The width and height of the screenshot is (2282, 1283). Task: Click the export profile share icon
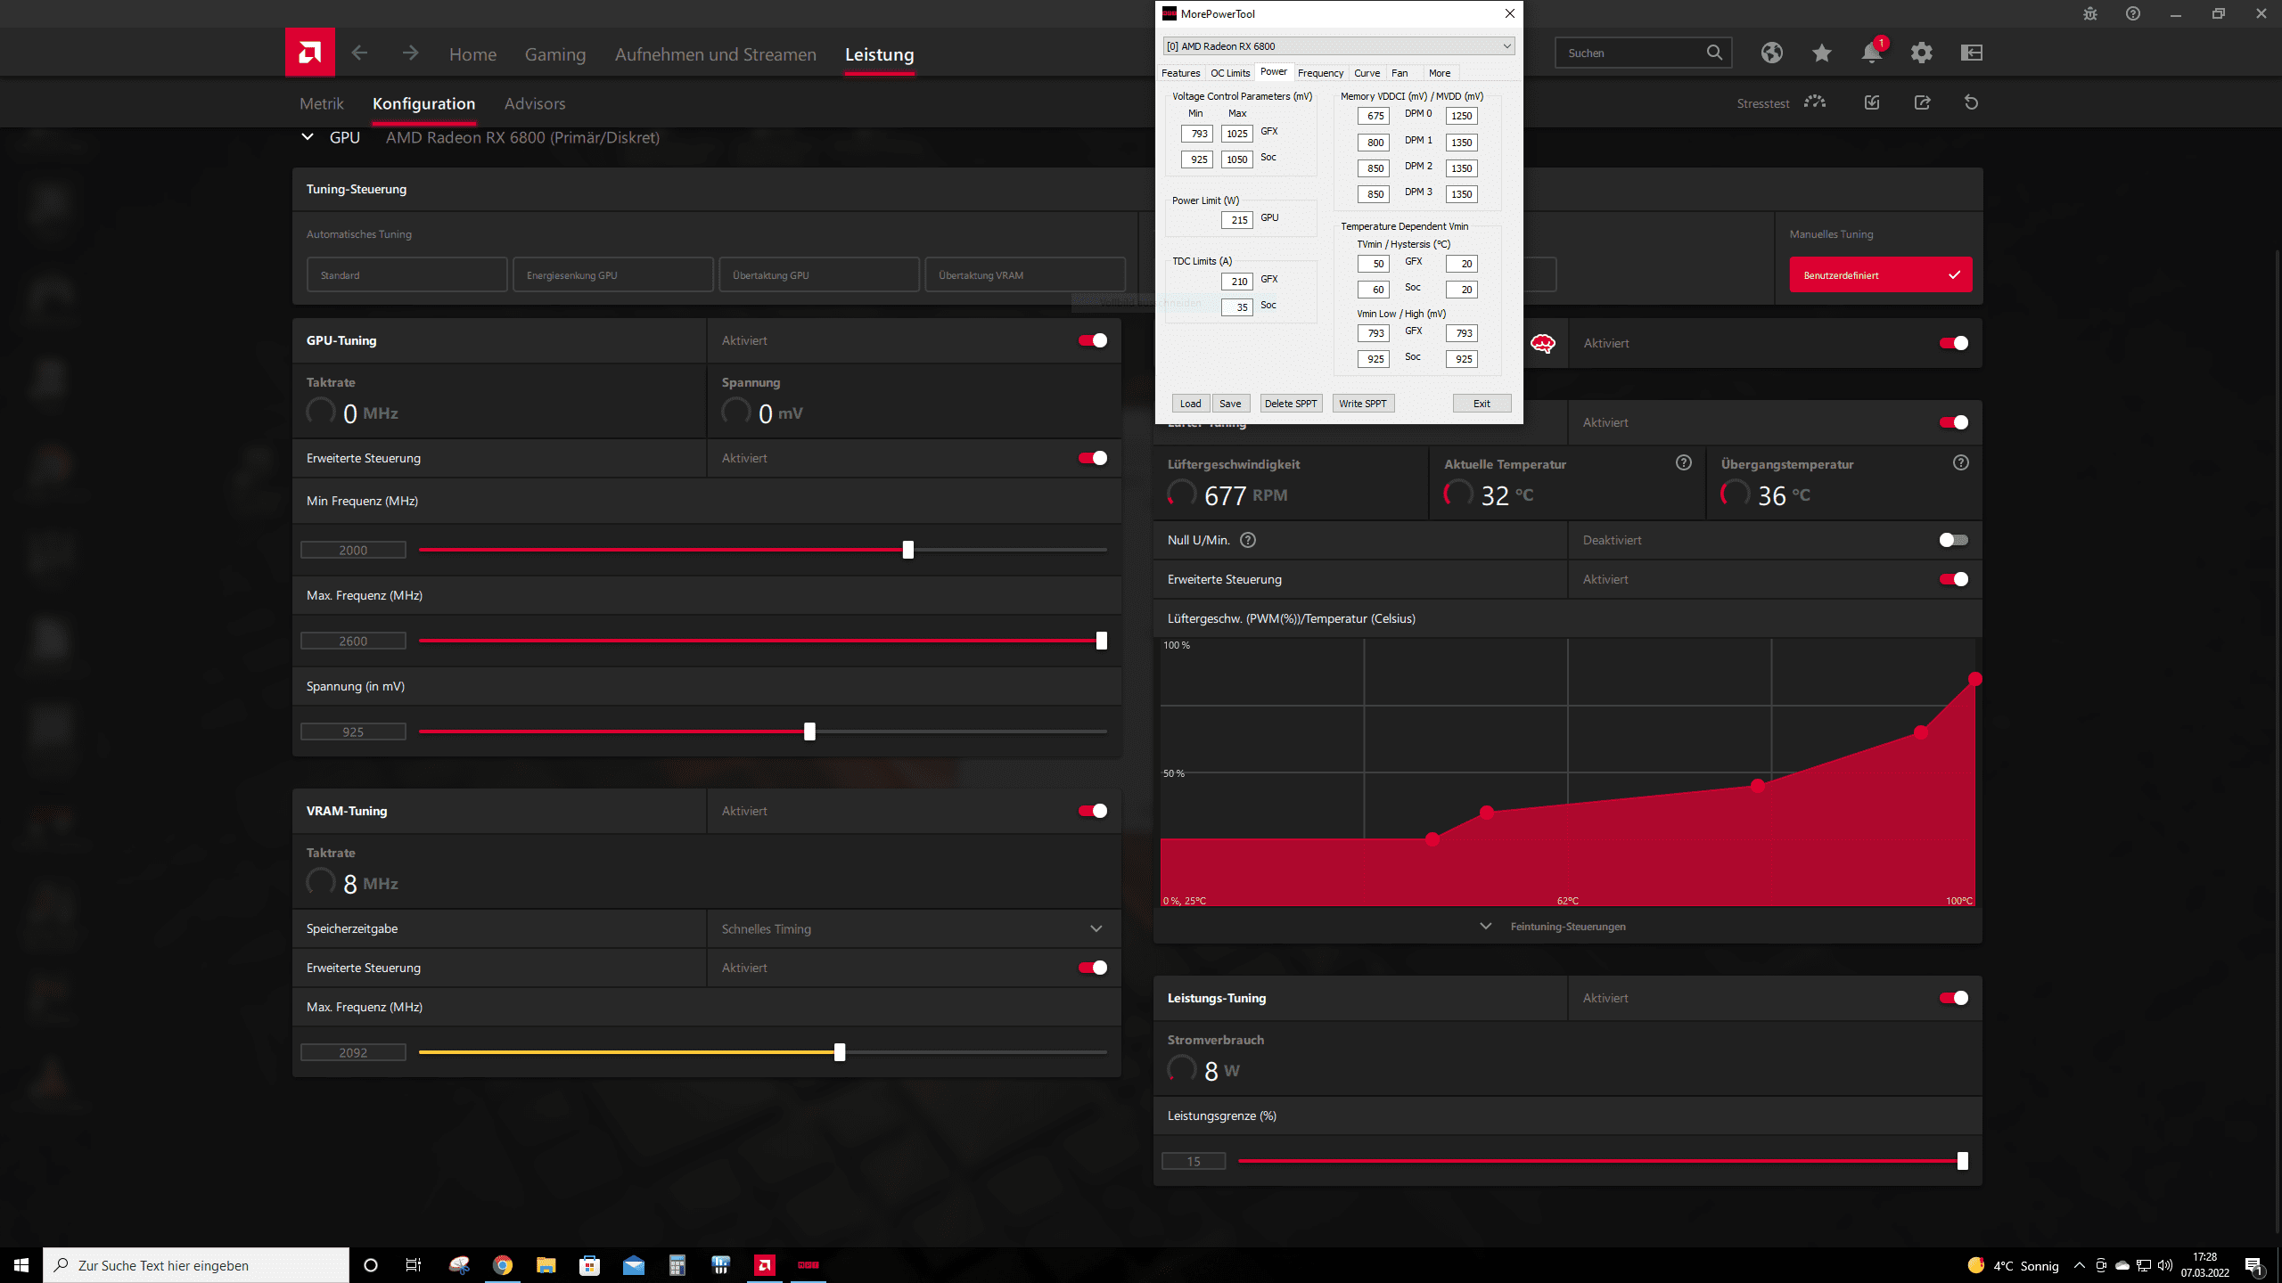click(1922, 102)
